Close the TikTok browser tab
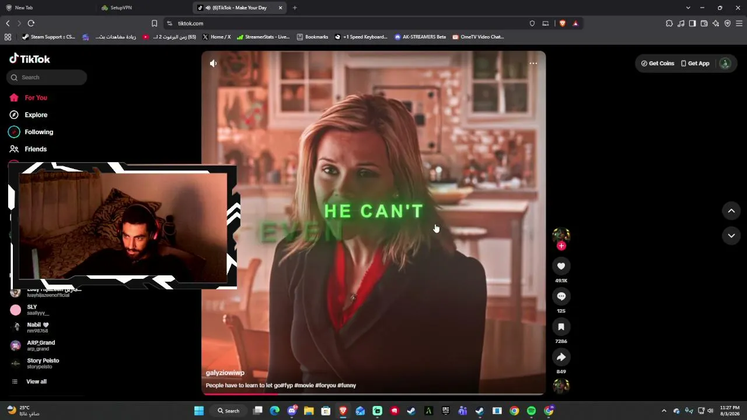Viewport: 747px width, 420px height. coord(281,8)
